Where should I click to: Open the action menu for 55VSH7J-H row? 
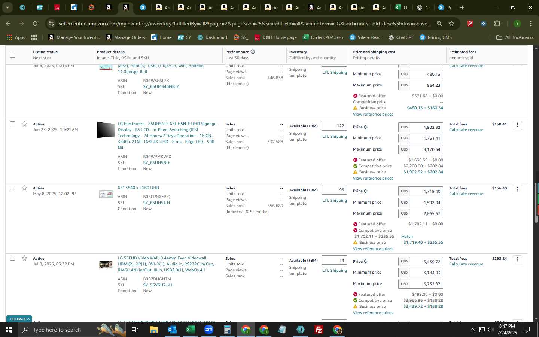[518, 259]
